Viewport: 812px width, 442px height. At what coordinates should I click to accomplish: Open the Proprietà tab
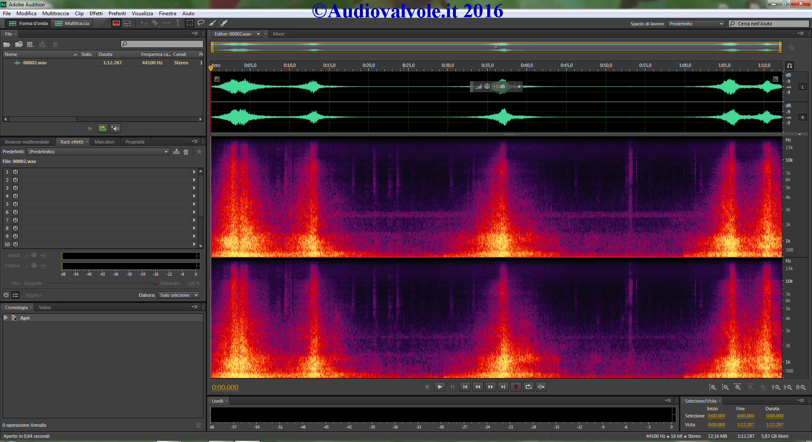click(x=135, y=142)
